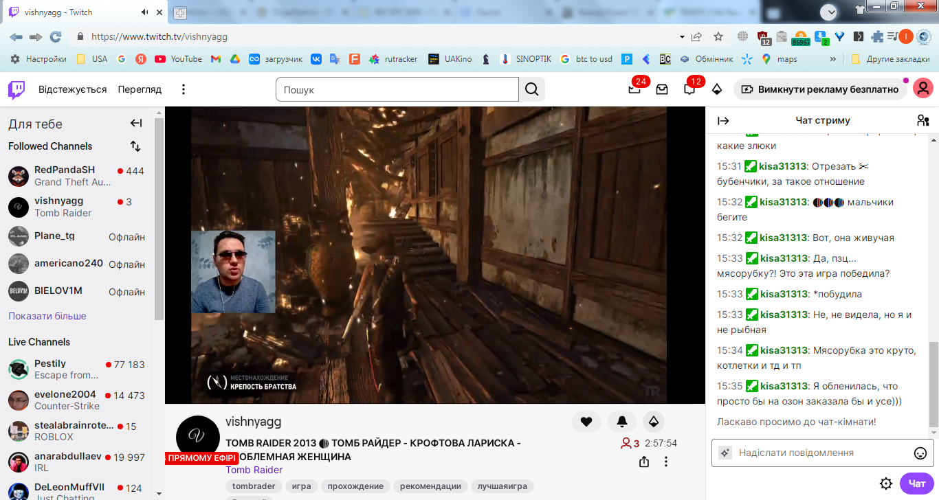Viewport: 939px width, 500px height.
Task: Toggle follow heart for vishnyagg
Action: coord(586,422)
